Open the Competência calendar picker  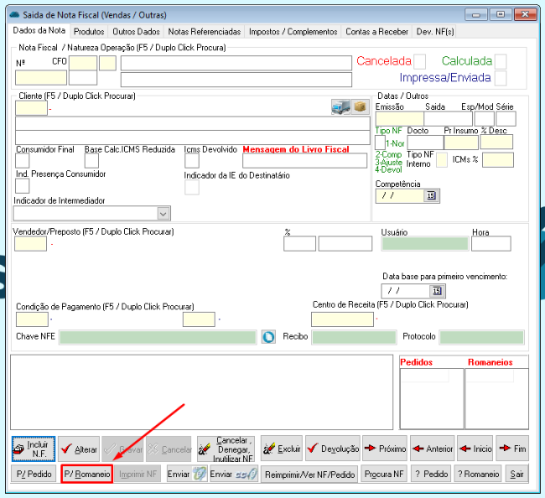[432, 195]
